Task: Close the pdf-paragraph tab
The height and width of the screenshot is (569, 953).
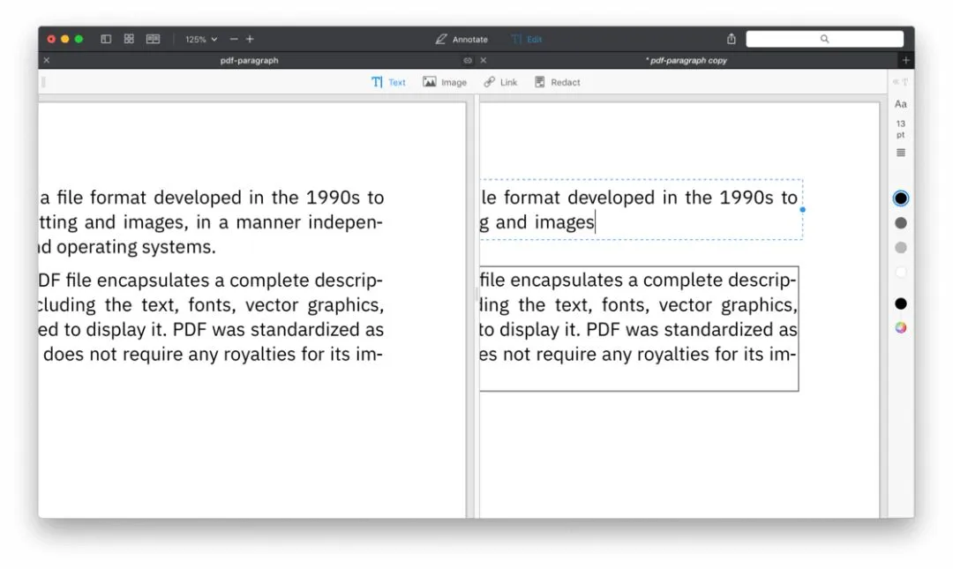Action: click(x=47, y=60)
